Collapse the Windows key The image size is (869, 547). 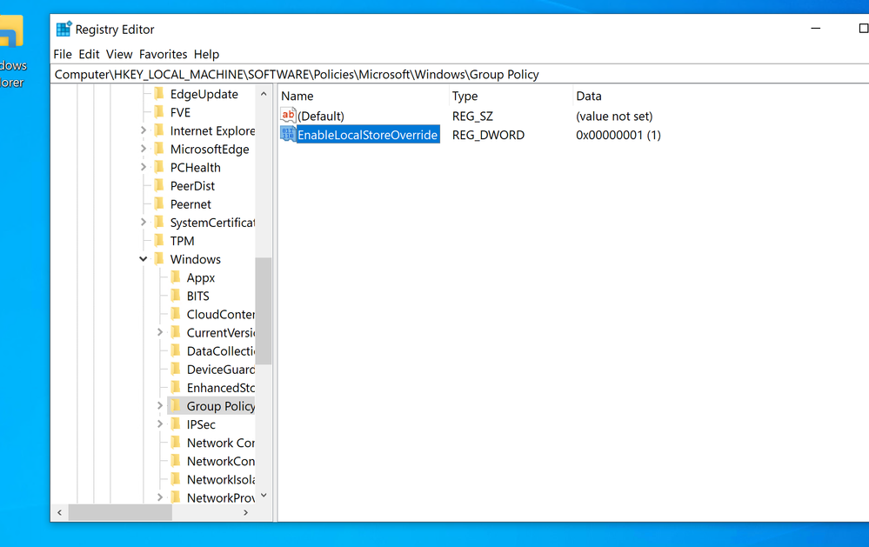click(x=143, y=259)
